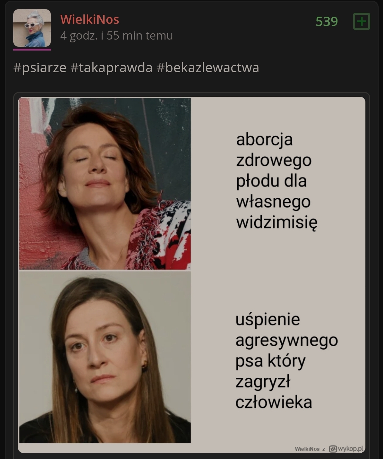Click the word 'widzimisię' in the meme
Viewport: 383px width, 459px height.
point(277,223)
